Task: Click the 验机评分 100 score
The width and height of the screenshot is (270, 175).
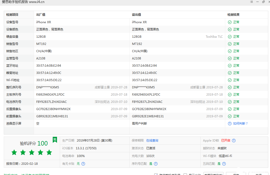Action: coord(34,143)
